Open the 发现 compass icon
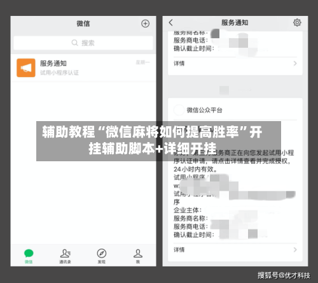This screenshot has width=318, height=283. (x=102, y=253)
